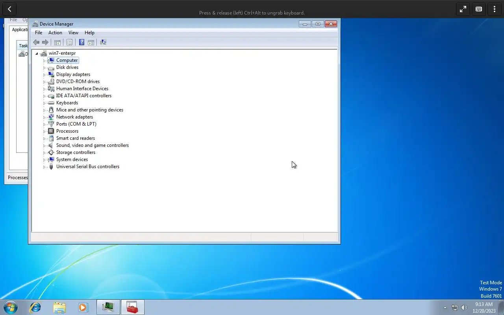
Task: Toggle the Show/Hide Console Tree toolbar icon
Action: (x=57, y=42)
